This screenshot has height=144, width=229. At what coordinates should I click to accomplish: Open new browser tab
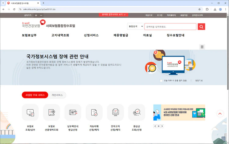pyautogui.click(x=43, y=3)
